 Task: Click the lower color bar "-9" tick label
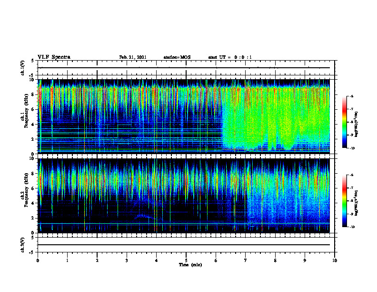(351, 214)
